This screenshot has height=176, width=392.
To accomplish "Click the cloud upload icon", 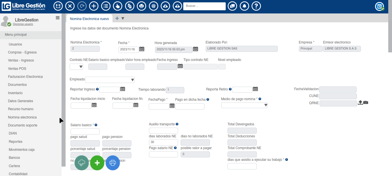I will 177,6.
